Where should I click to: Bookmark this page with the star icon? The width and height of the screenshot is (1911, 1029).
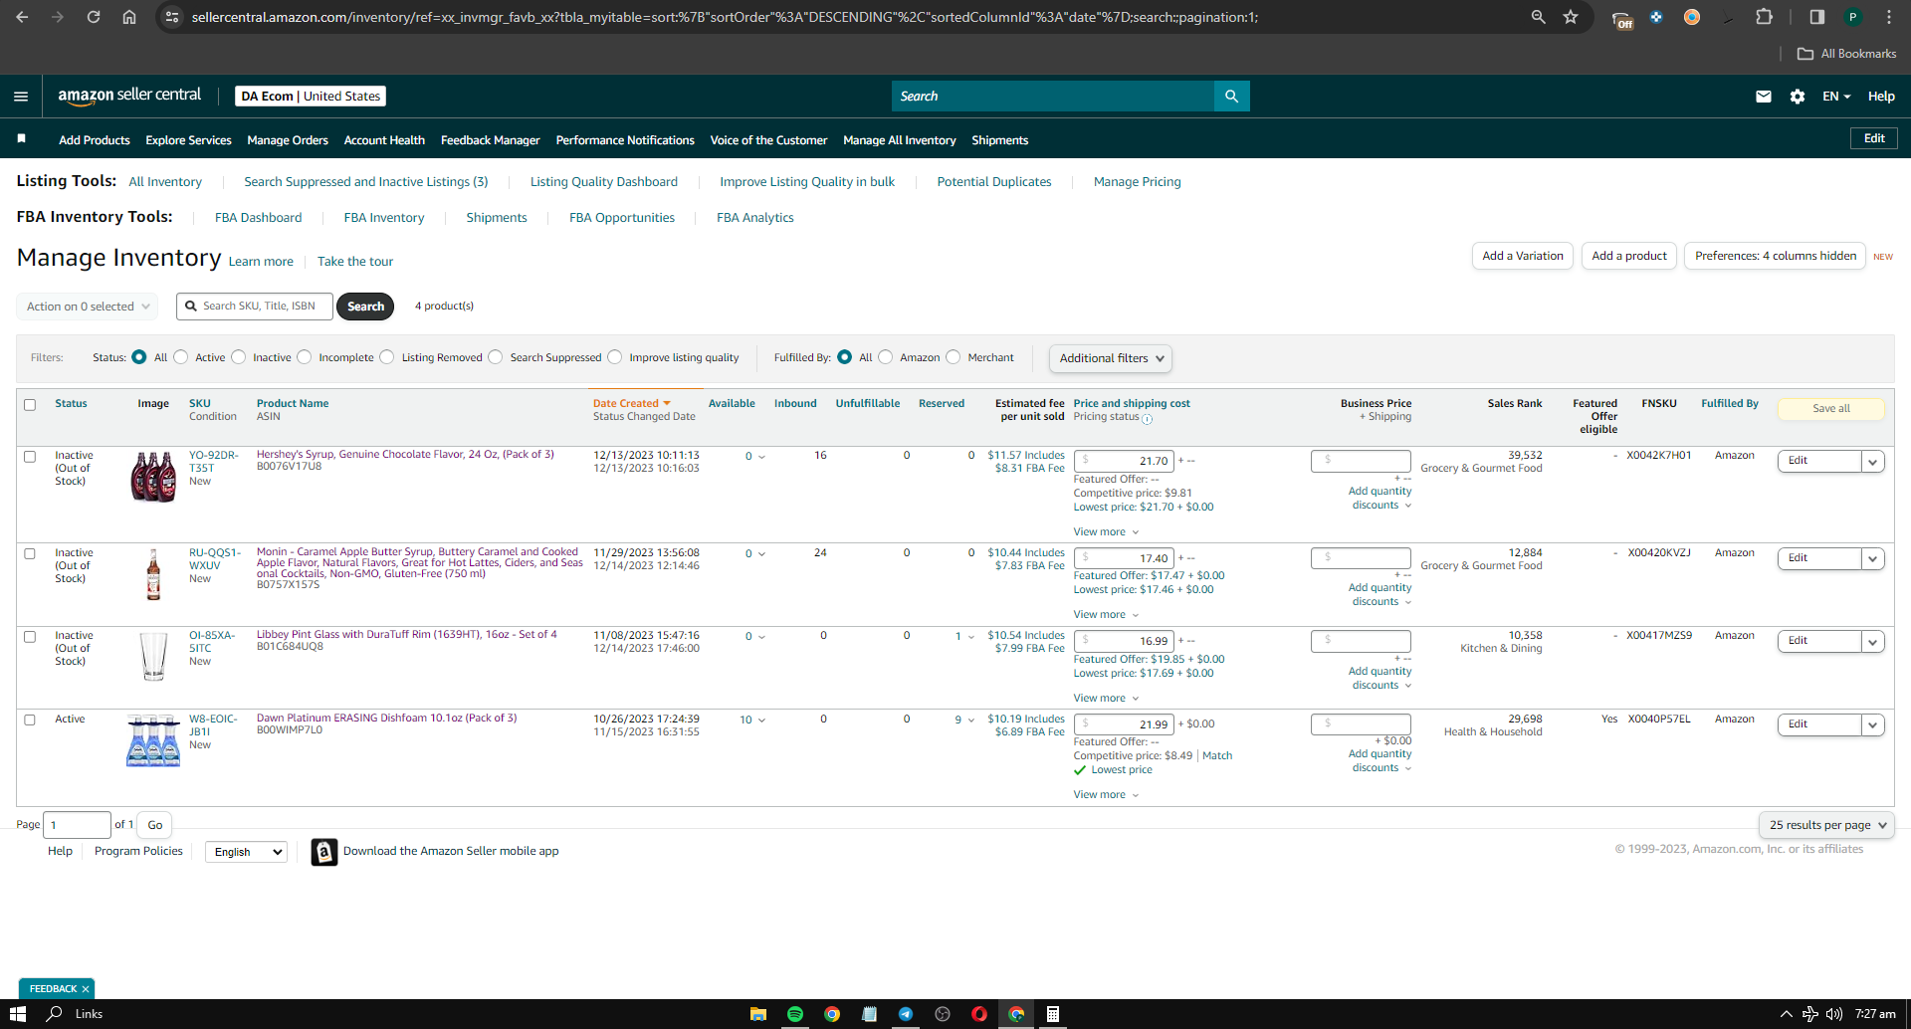tap(1571, 17)
